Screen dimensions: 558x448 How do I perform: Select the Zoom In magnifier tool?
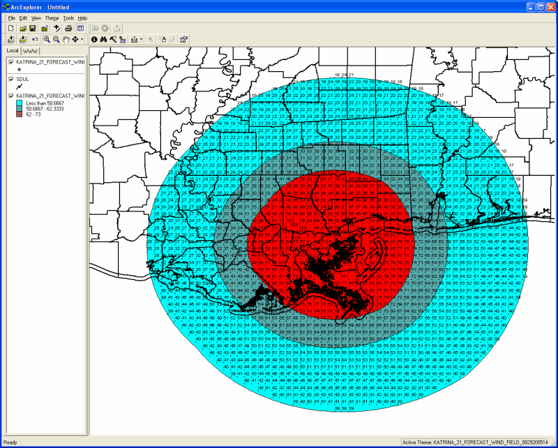coord(47,40)
